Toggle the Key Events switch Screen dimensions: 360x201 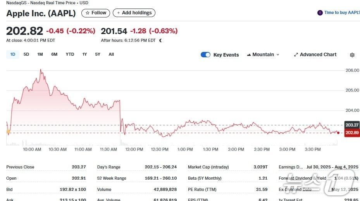[x=205, y=55]
